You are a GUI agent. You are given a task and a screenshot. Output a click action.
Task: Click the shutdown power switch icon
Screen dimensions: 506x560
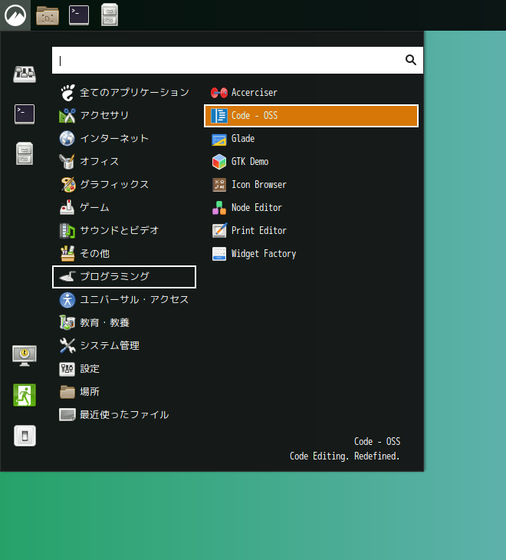25,436
